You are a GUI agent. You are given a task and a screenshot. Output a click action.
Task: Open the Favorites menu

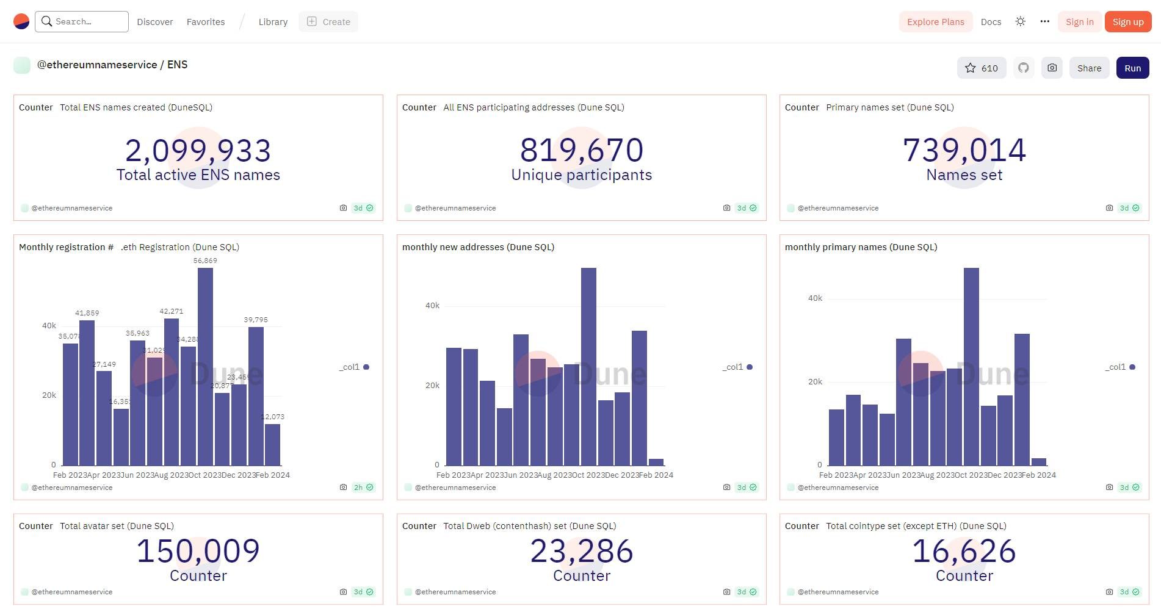(x=206, y=22)
